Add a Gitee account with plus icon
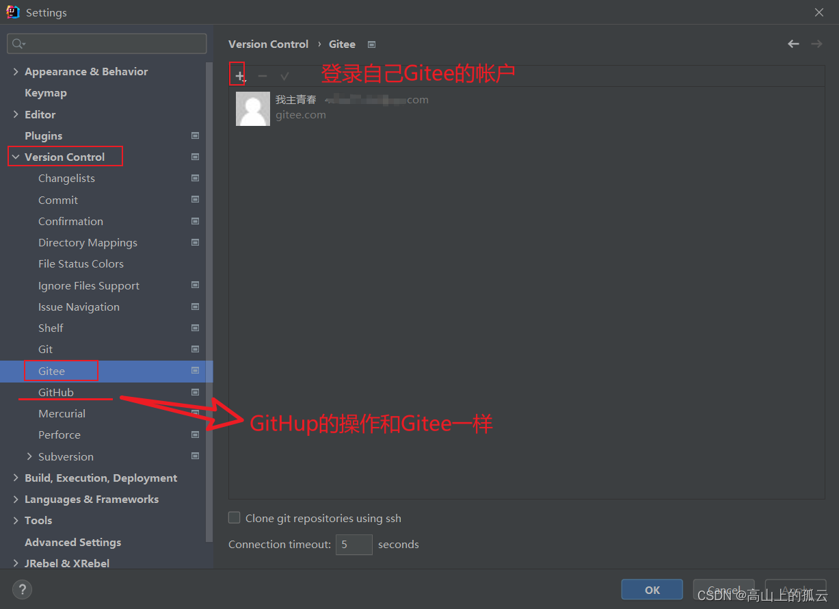The width and height of the screenshot is (839, 609). (239, 76)
